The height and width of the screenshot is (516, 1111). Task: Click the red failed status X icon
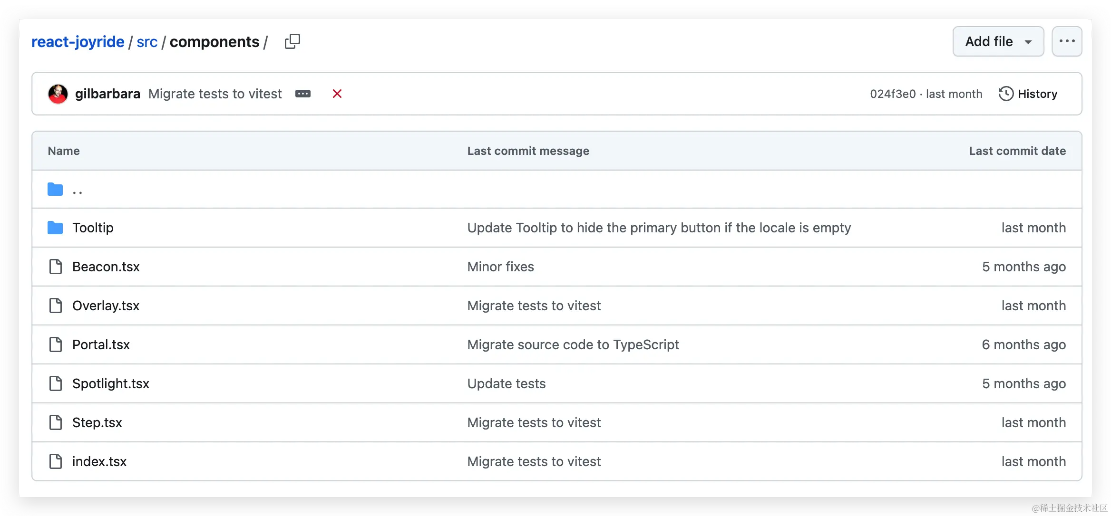pos(337,94)
